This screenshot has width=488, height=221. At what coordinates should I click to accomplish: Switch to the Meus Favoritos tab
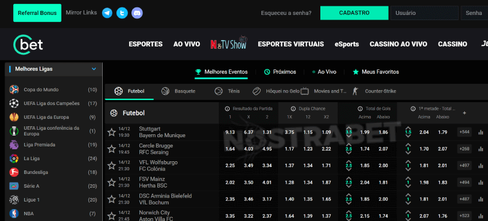point(376,72)
